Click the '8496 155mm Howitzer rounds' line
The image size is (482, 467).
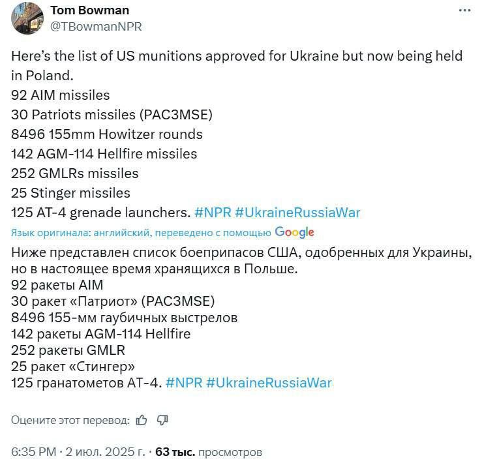click(x=107, y=134)
